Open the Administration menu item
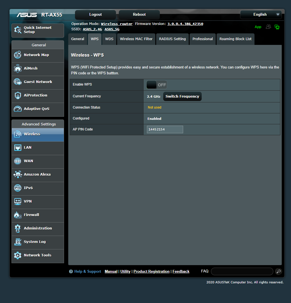Image resolution: width=291 pixels, height=303 pixels. 38,229
